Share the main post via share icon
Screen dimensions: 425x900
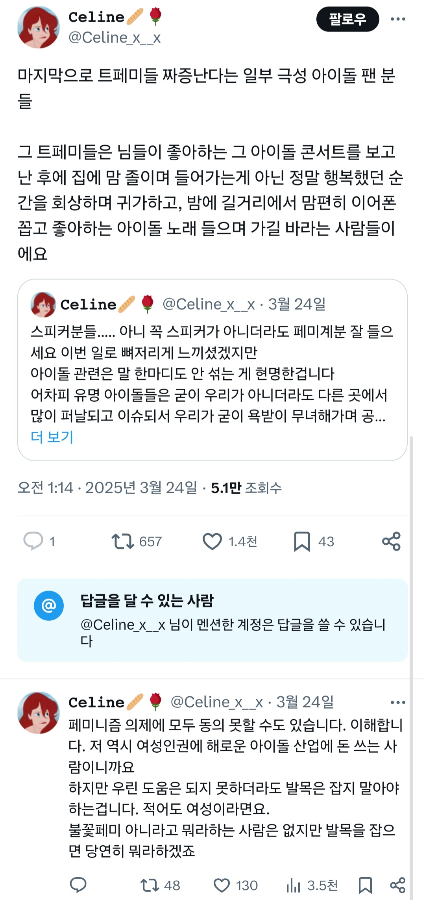click(x=391, y=541)
